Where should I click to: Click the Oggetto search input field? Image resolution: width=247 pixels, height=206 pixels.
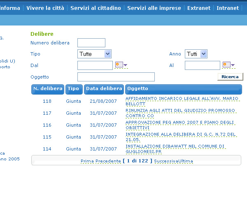tap(116, 77)
